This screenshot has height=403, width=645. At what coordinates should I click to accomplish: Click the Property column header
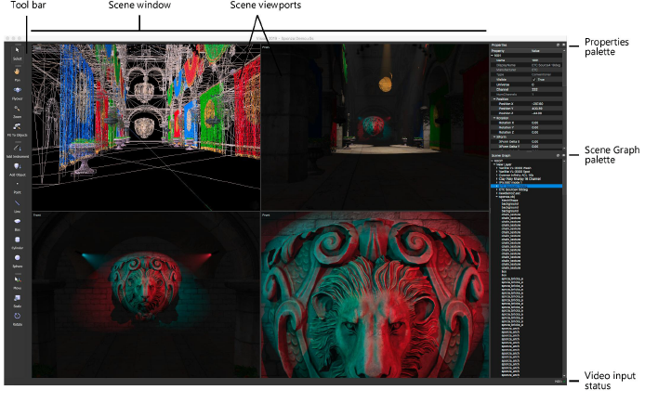510,50
